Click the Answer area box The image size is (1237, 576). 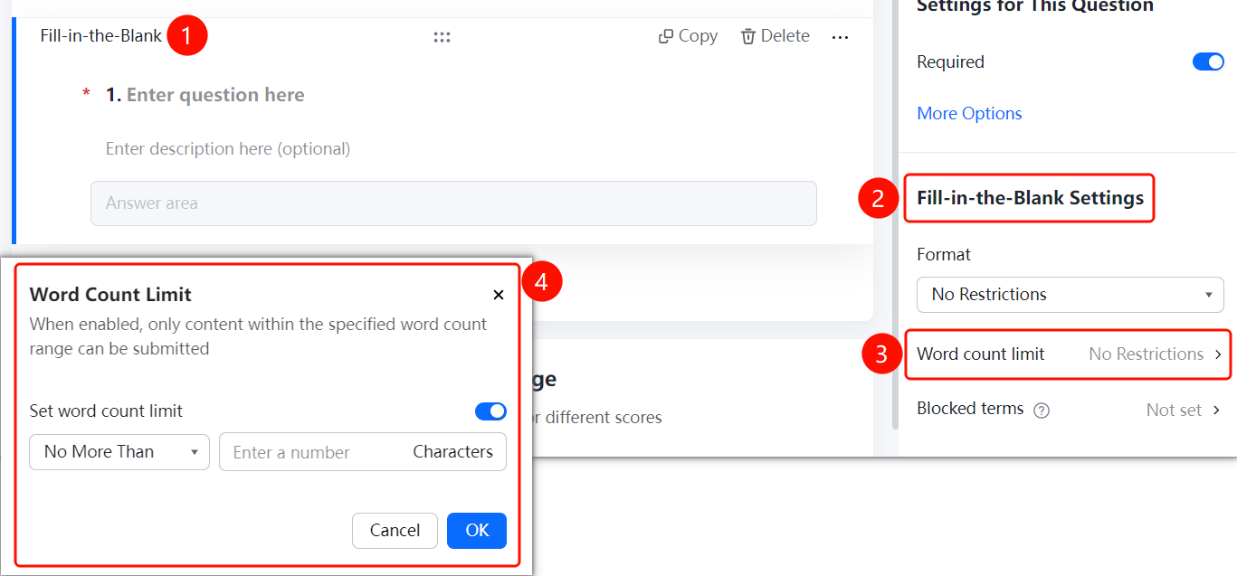tap(453, 203)
